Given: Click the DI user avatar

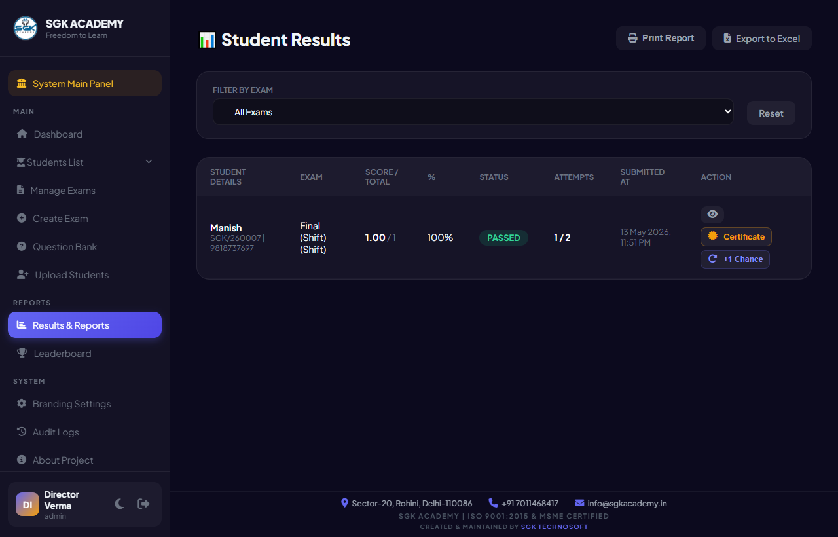Looking at the screenshot, I should (x=27, y=504).
